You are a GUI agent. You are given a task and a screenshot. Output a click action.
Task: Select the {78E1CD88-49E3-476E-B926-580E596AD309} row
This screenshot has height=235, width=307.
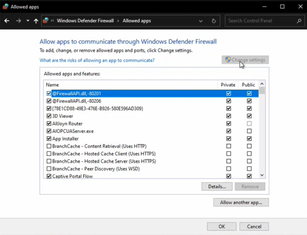(x=151, y=108)
